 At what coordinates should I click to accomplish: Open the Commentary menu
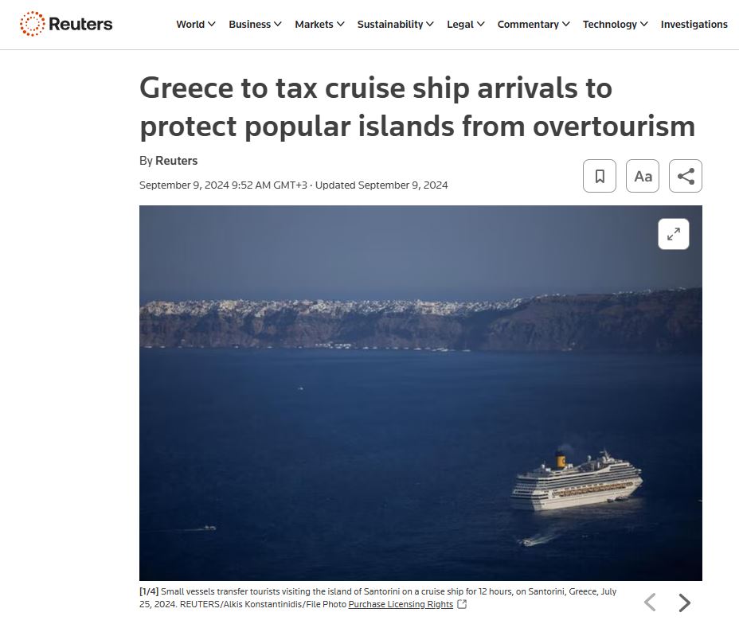coord(534,24)
